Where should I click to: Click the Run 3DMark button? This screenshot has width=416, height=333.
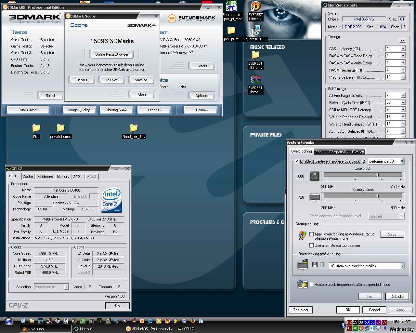(28, 110)
